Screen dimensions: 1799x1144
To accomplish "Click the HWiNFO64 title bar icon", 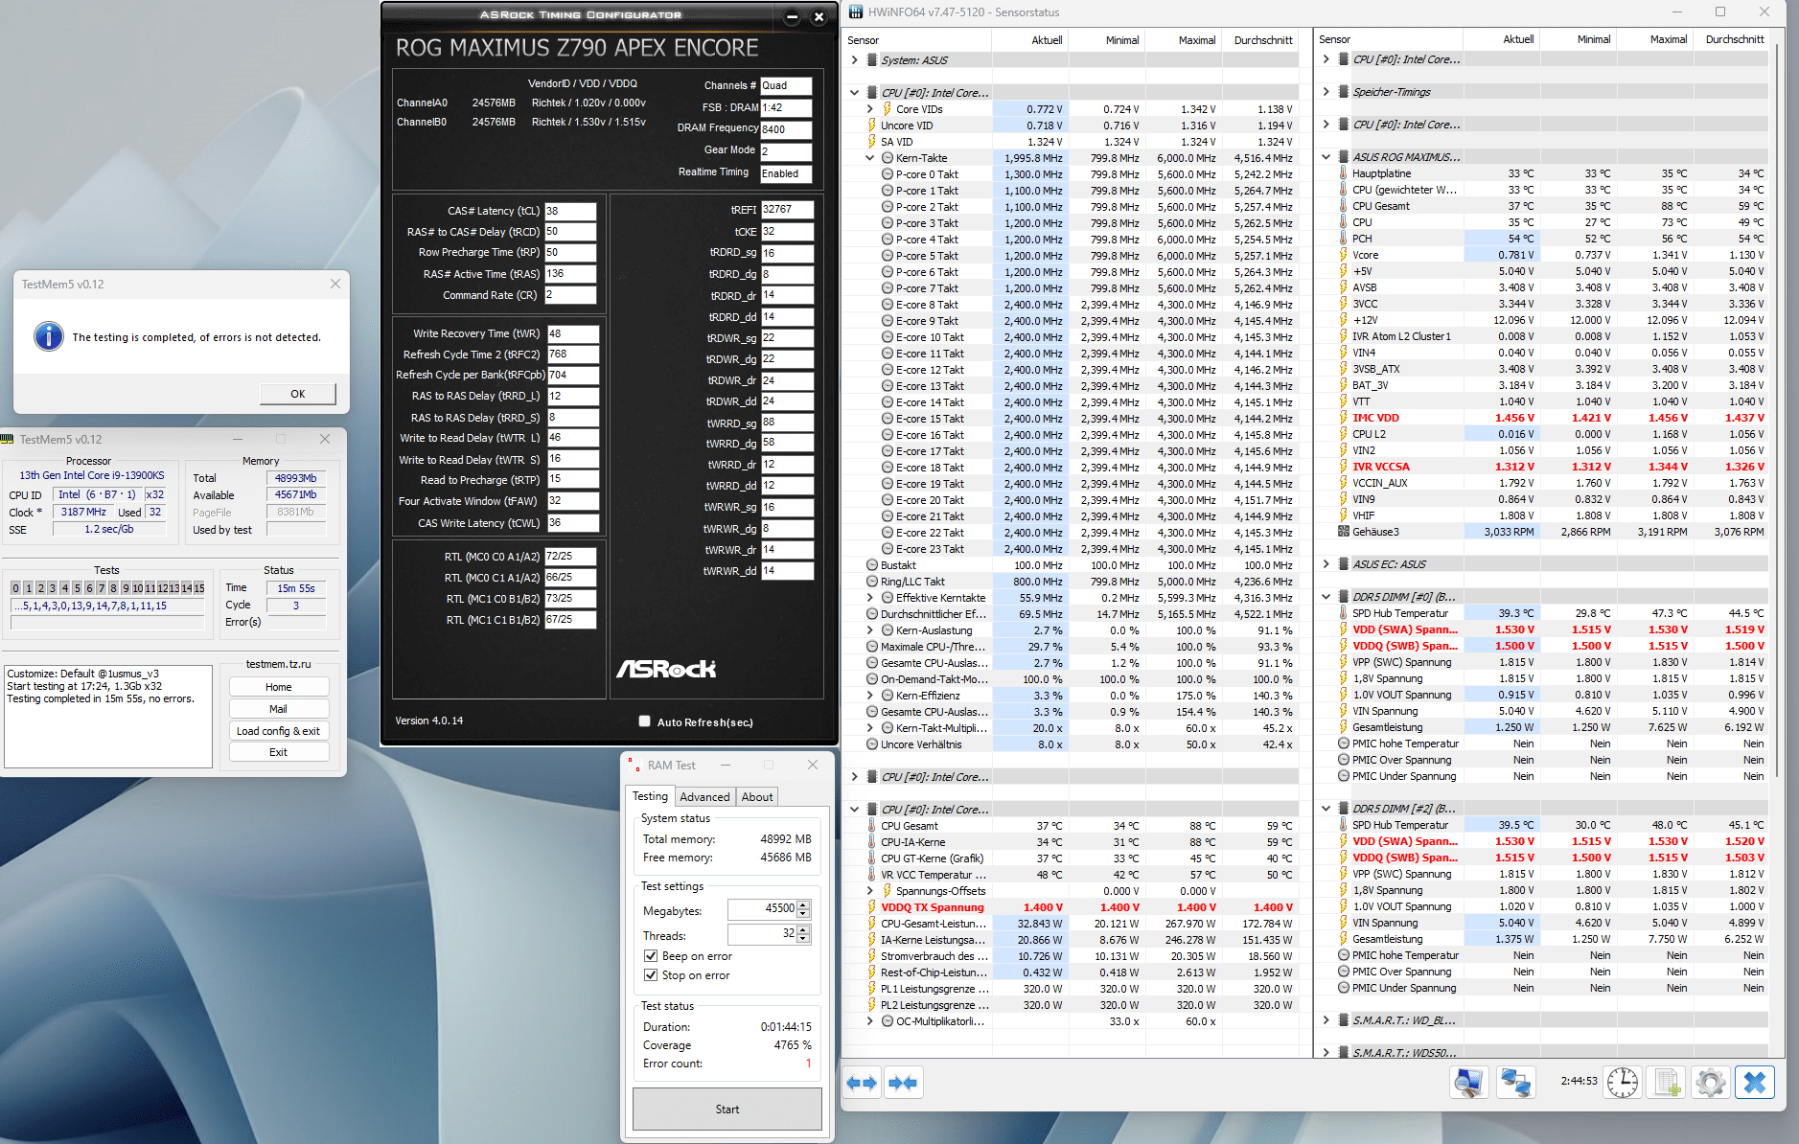I will pyautogui.click(x=855, y=12).
